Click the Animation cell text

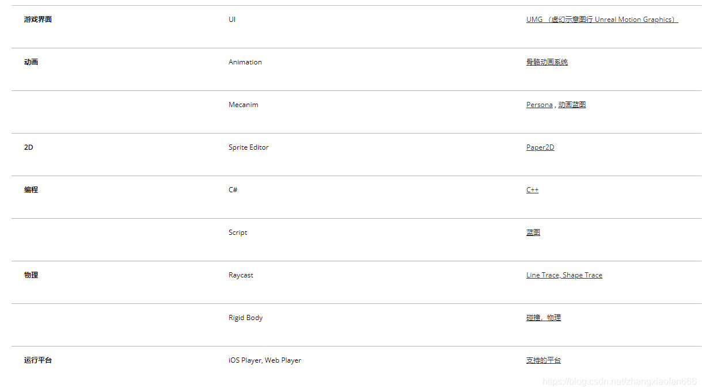pos(245,62)
